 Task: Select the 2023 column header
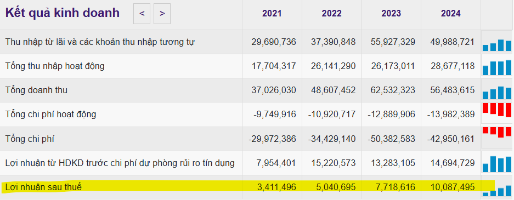tap(391, 13)
